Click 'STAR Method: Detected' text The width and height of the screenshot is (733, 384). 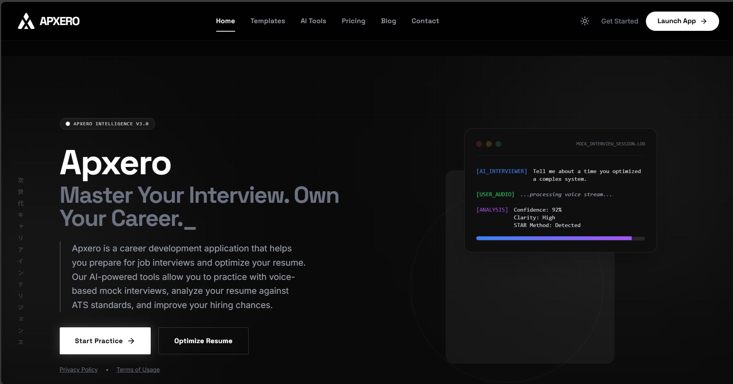point(547,225)
